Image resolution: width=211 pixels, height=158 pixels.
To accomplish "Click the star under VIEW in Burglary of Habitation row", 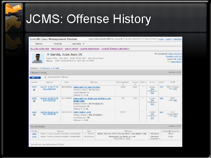I will pos(34,90).
